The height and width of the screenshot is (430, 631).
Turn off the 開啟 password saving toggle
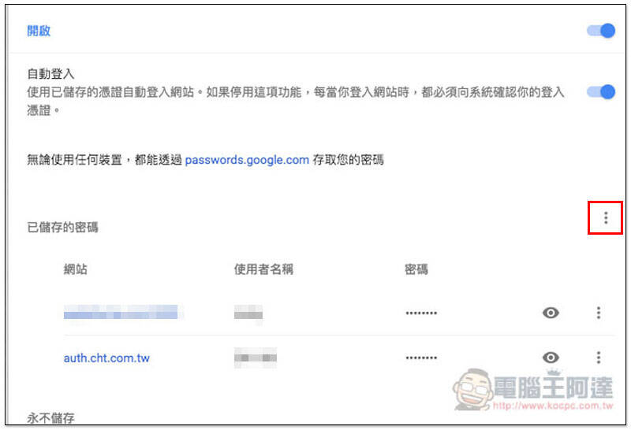tap(601, 31)
